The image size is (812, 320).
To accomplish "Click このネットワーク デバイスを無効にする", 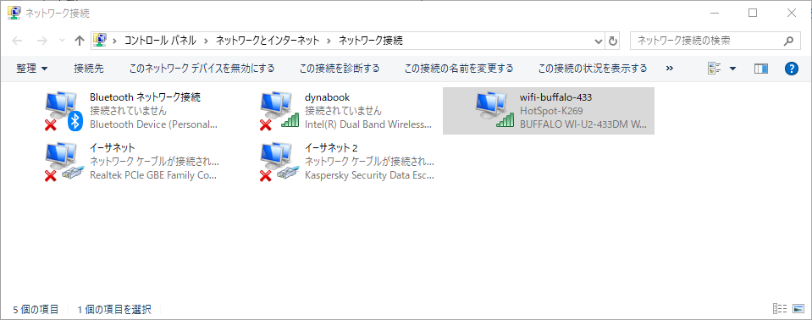I will tap(202, 69).
